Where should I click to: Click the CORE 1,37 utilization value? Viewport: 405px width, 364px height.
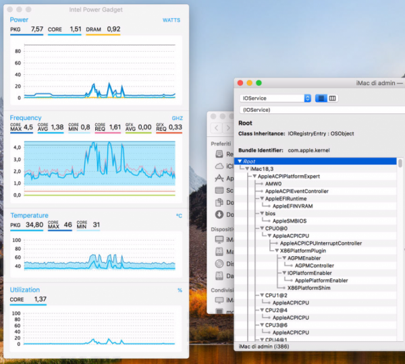click(28, 299)
